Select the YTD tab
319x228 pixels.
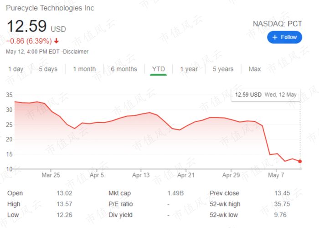(x=158, y=69)
